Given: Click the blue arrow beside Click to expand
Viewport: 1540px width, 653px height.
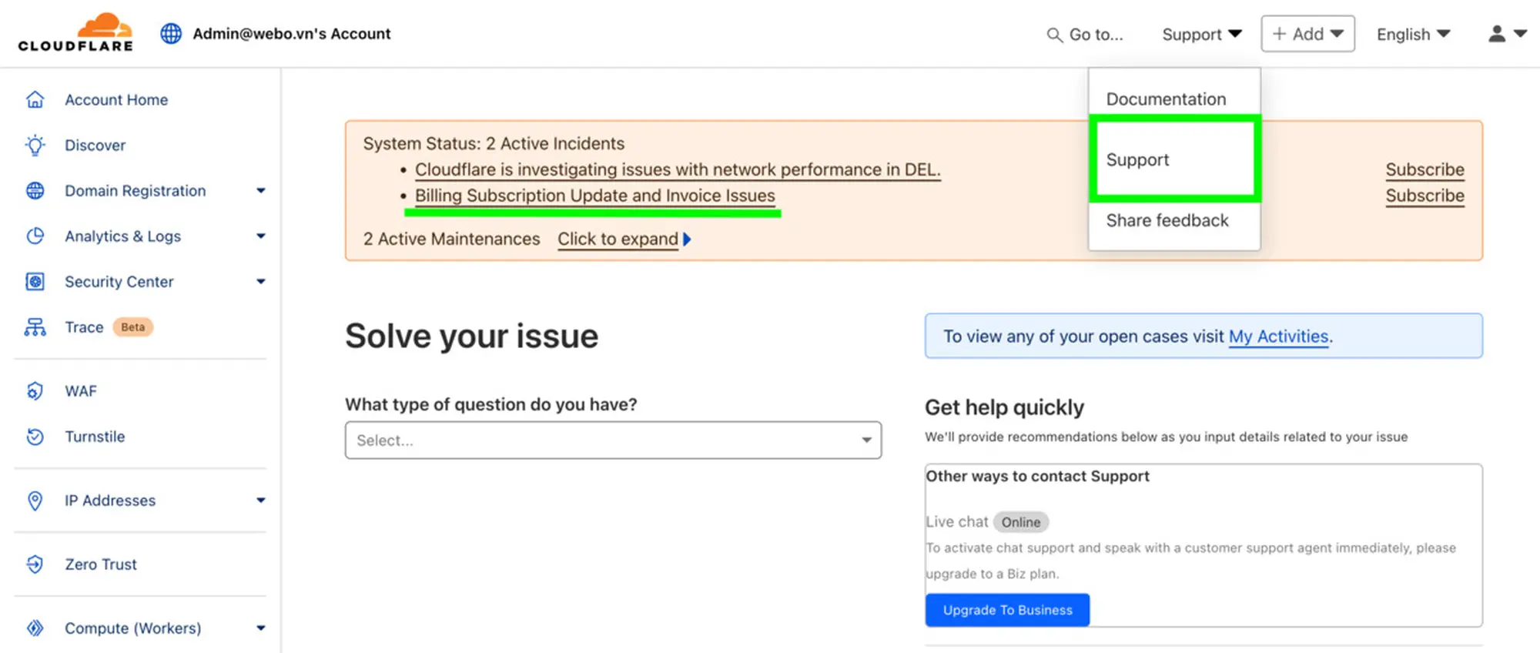Looking at the screenshot, I should point(687,239).
